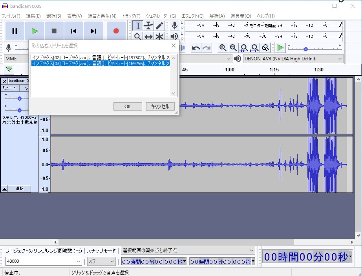Click the Zoom In magnifier icon
362x276 pixels.
click(x=223, y=48)
